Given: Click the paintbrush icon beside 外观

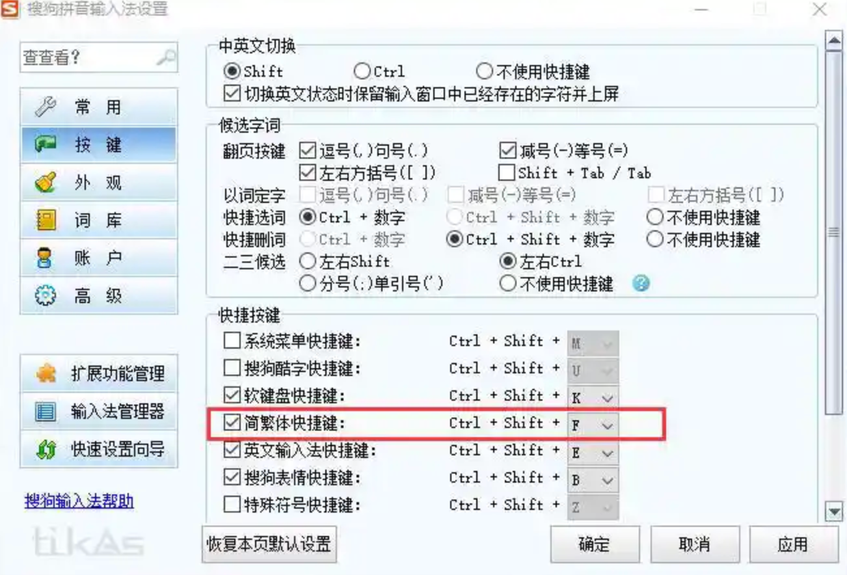Looking at the screenshot, I should pos(45,183).
